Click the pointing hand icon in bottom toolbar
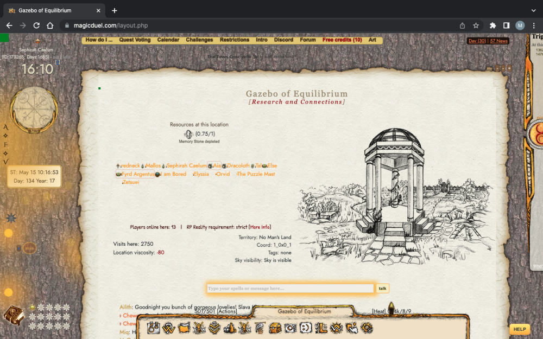The width and height of the screenshot is (543, 339). click(x=351, y=328)
